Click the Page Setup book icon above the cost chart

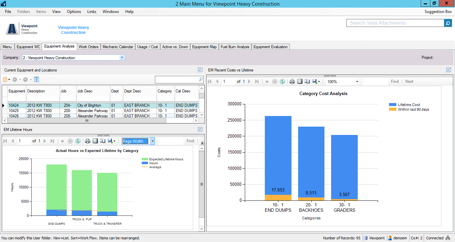pos(307,81)
